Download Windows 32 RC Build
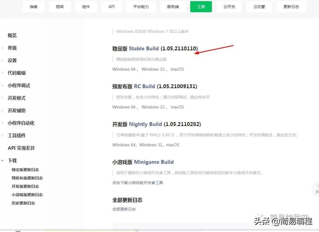The width and height of the screenshot is (319, 232). point(153,107)
